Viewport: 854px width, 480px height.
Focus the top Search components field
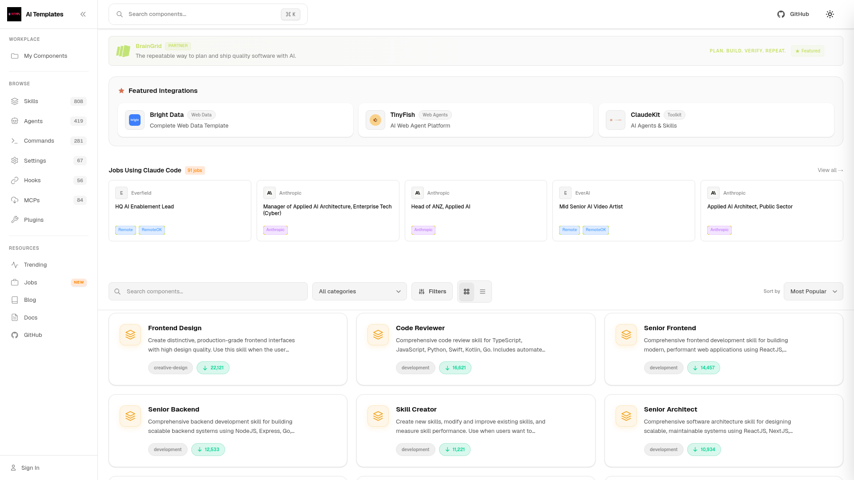(x=208, y=14)
